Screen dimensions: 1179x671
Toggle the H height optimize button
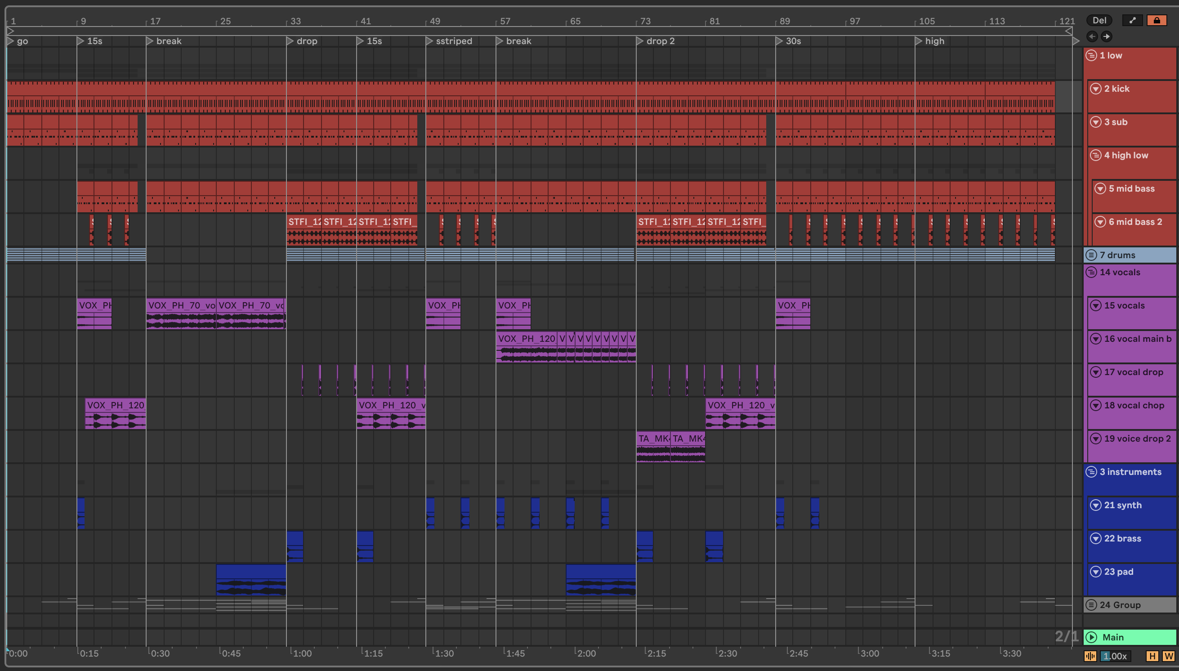(x=1152, y=656)
